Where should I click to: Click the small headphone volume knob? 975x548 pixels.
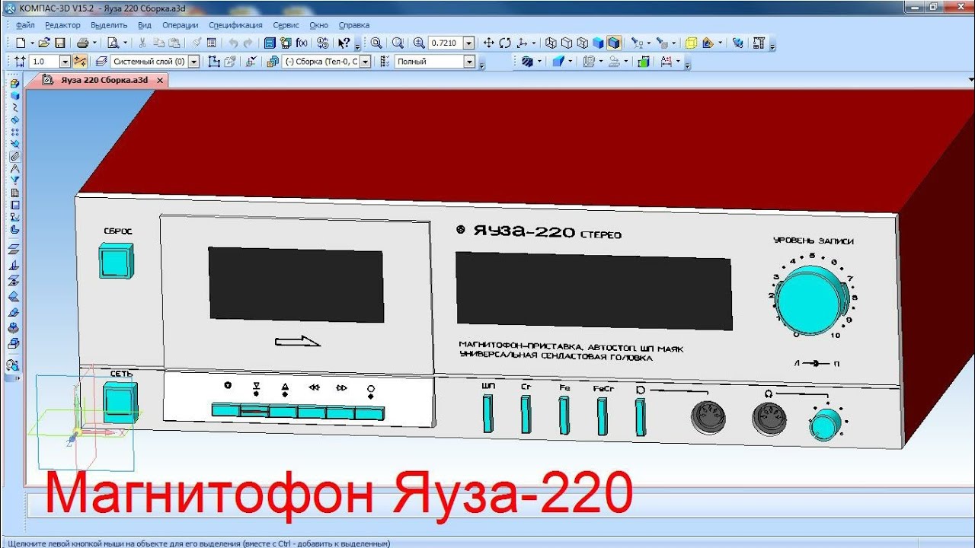click(x=826, y=425)
